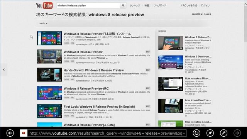Click the search magnifier button

click(x=123, y=5)
